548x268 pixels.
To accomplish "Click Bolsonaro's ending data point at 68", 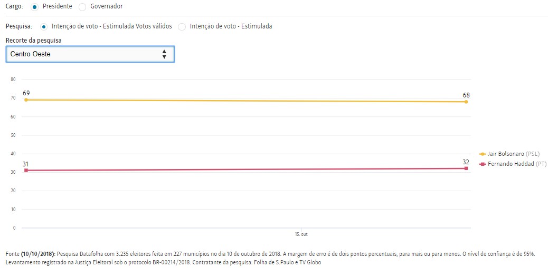I will [466, 102].
